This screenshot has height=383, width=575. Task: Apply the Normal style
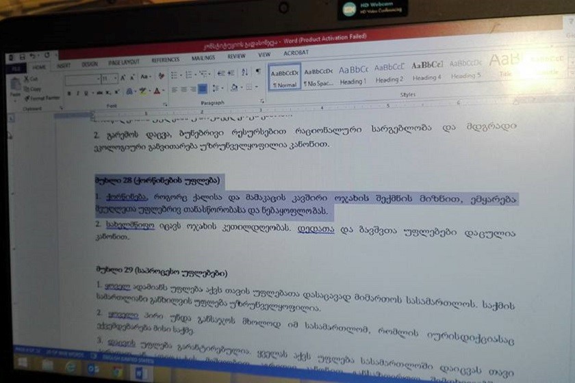pyautogui.click(x=285, y=77)
